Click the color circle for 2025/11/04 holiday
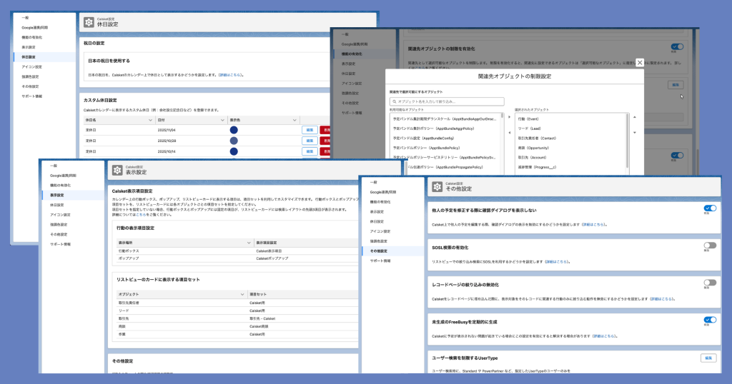 234,130
